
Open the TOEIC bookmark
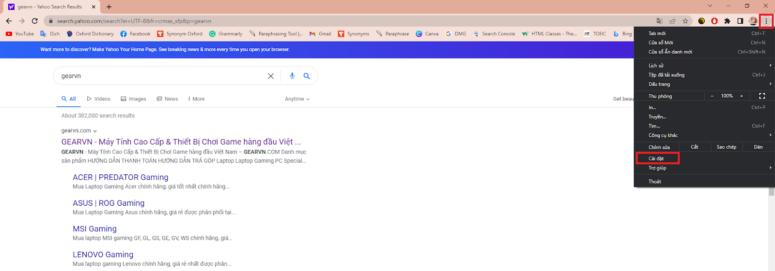click(x=595, y=34)
